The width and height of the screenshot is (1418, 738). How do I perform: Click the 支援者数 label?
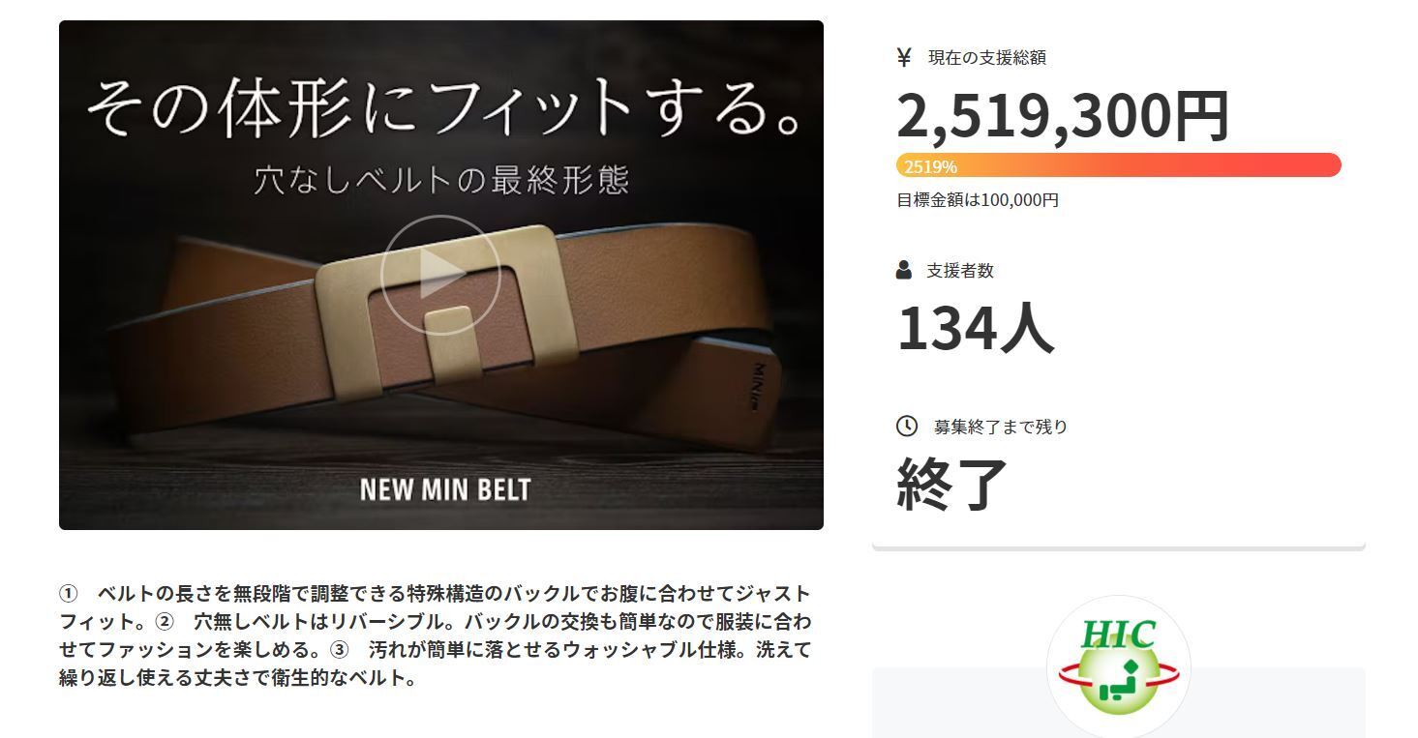point(959,271)
